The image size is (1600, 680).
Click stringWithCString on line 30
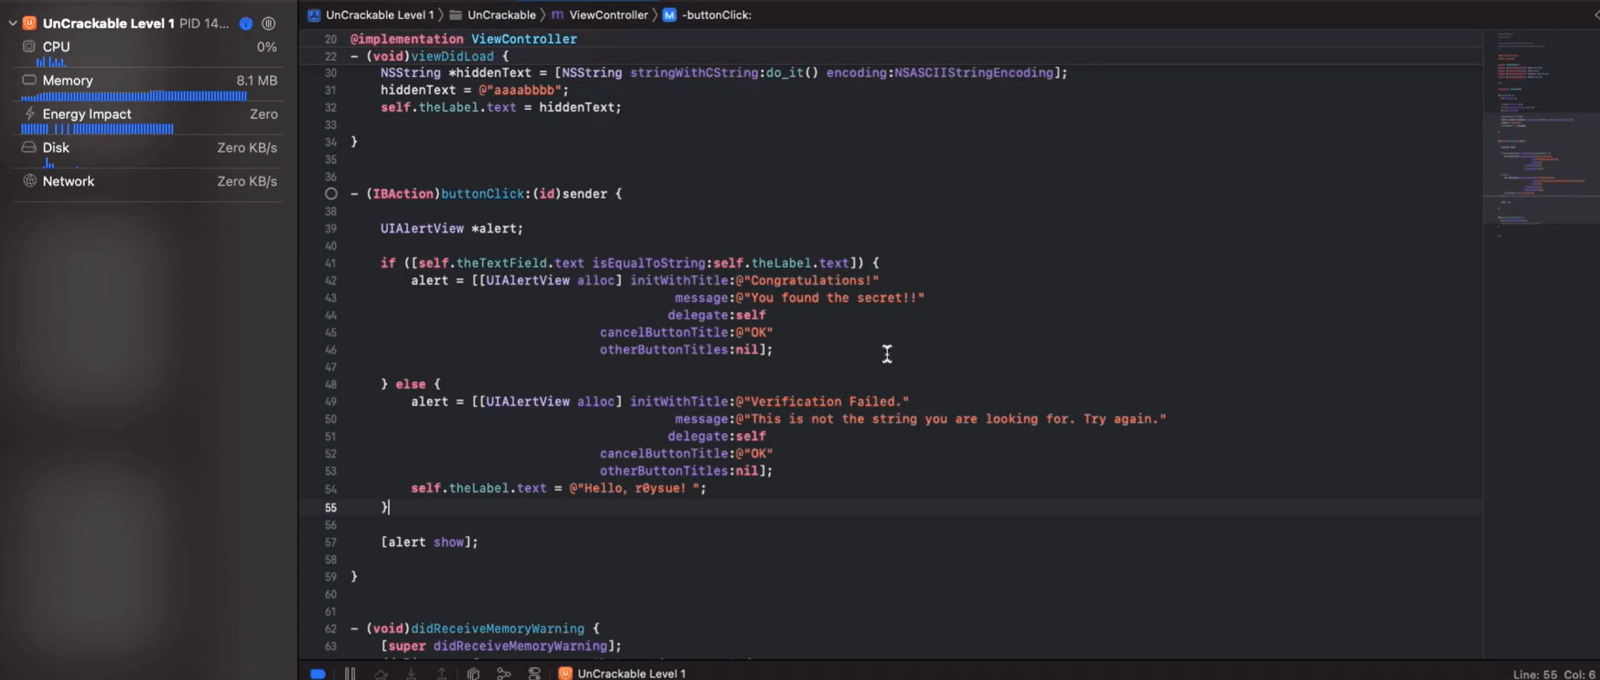[x=694, y=73]
